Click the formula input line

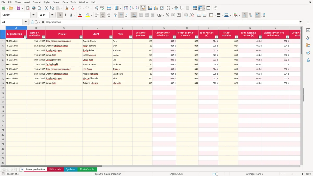coord(172,22)
